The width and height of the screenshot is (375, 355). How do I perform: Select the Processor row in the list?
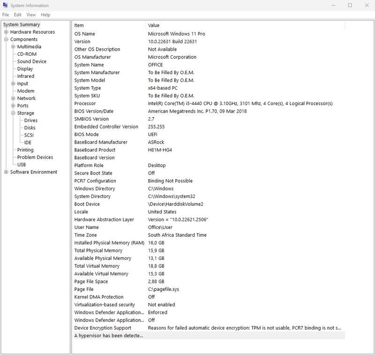209,104
